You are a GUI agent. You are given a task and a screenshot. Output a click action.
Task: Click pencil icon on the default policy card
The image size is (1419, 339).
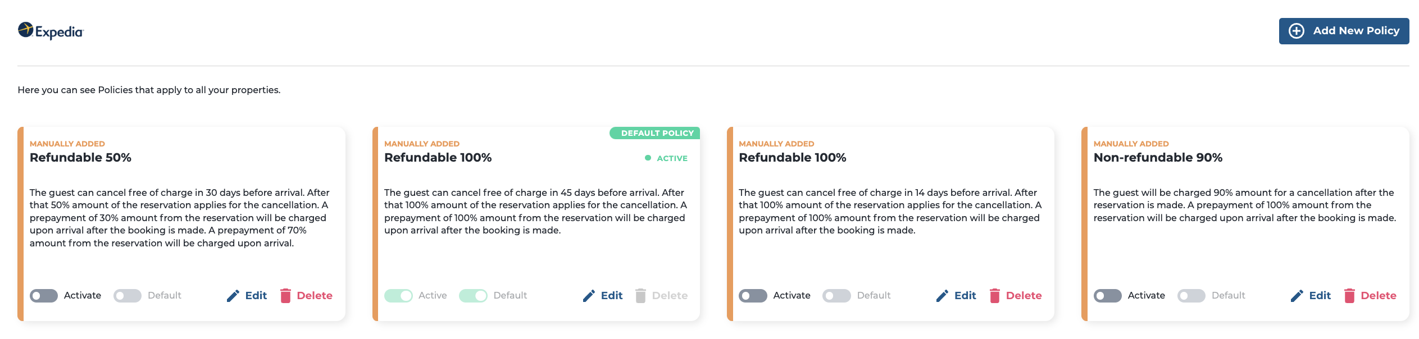(589, 296)
